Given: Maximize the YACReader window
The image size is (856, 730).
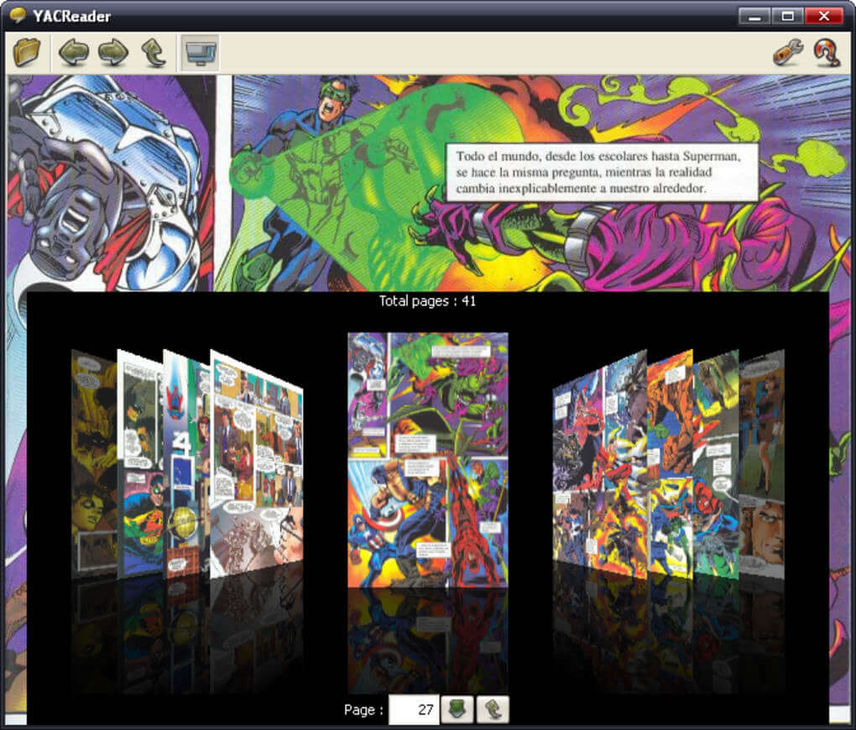Looking at the screenshot, I should pyautogui.click(x=787, y=14).
